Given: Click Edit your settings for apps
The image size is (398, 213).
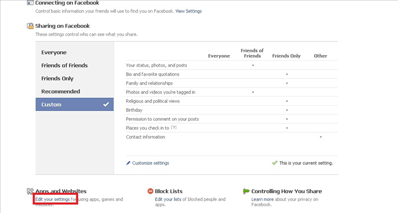Looking at the screenshot, I should tap(52, 199).
